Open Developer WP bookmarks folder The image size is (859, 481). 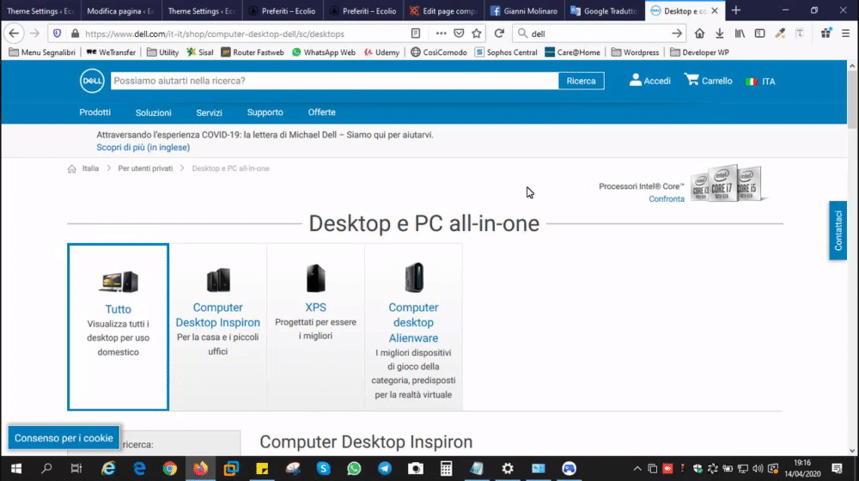click(699, 52)
